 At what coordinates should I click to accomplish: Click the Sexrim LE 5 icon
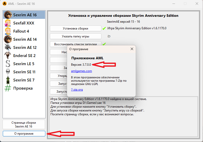[x=8, y=64]
